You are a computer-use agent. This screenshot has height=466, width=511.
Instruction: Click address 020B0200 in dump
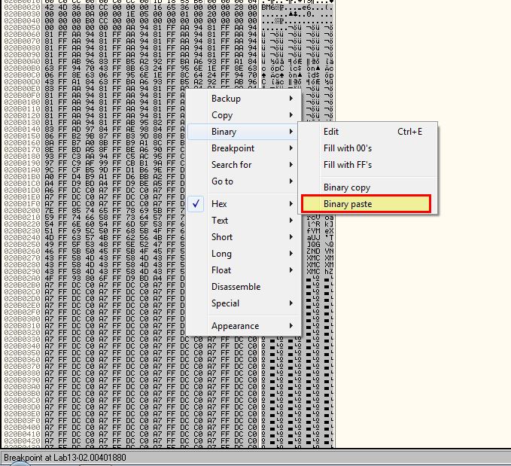tap(22, 211)
